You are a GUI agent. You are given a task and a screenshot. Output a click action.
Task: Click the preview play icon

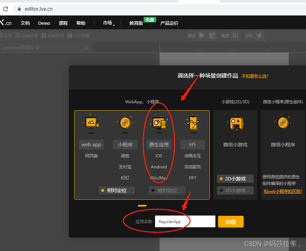[x=201, y=35]
